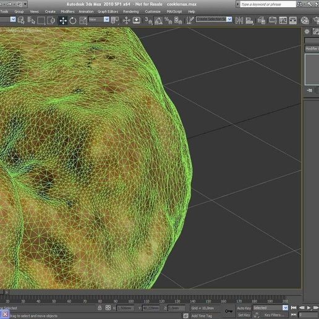Toggle Angle Snap

(x=158, y=20)
